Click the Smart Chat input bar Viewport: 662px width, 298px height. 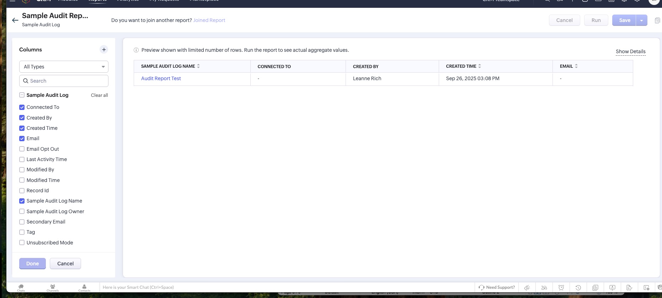click(287, 287)
